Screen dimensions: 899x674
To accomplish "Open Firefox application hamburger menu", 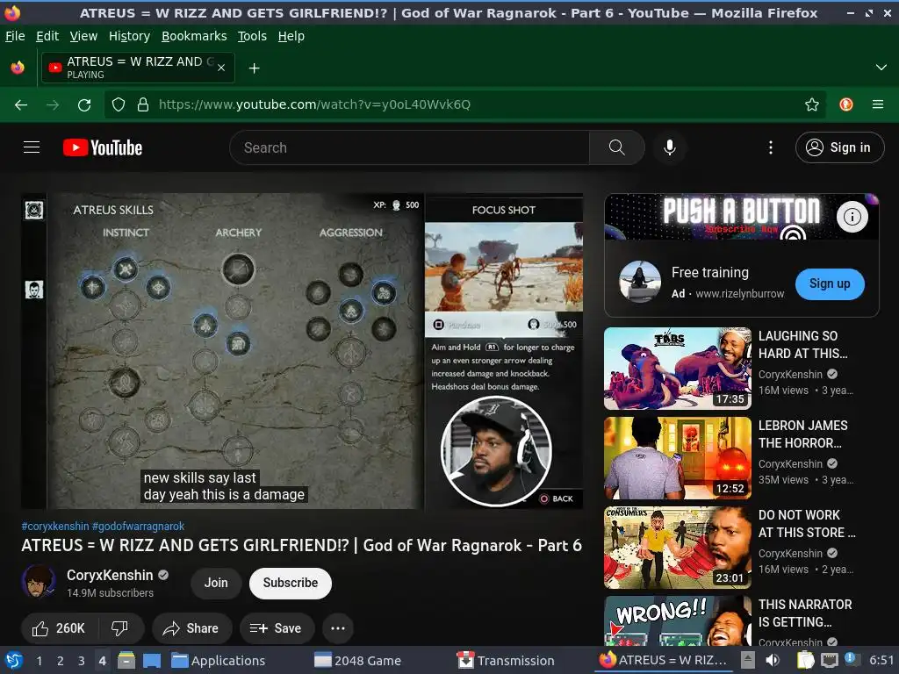I will [x=877, y=104].
